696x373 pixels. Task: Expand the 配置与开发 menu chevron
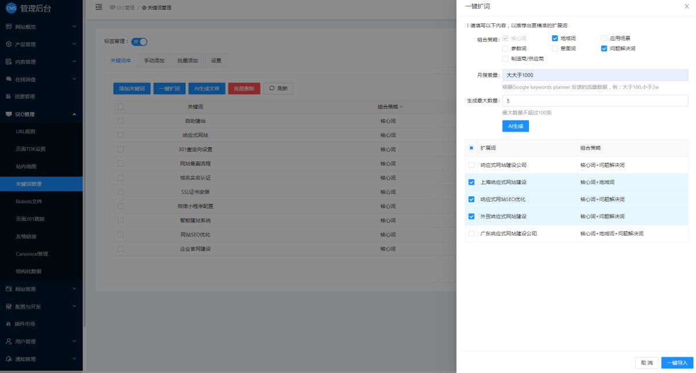(x=74, y=306)
